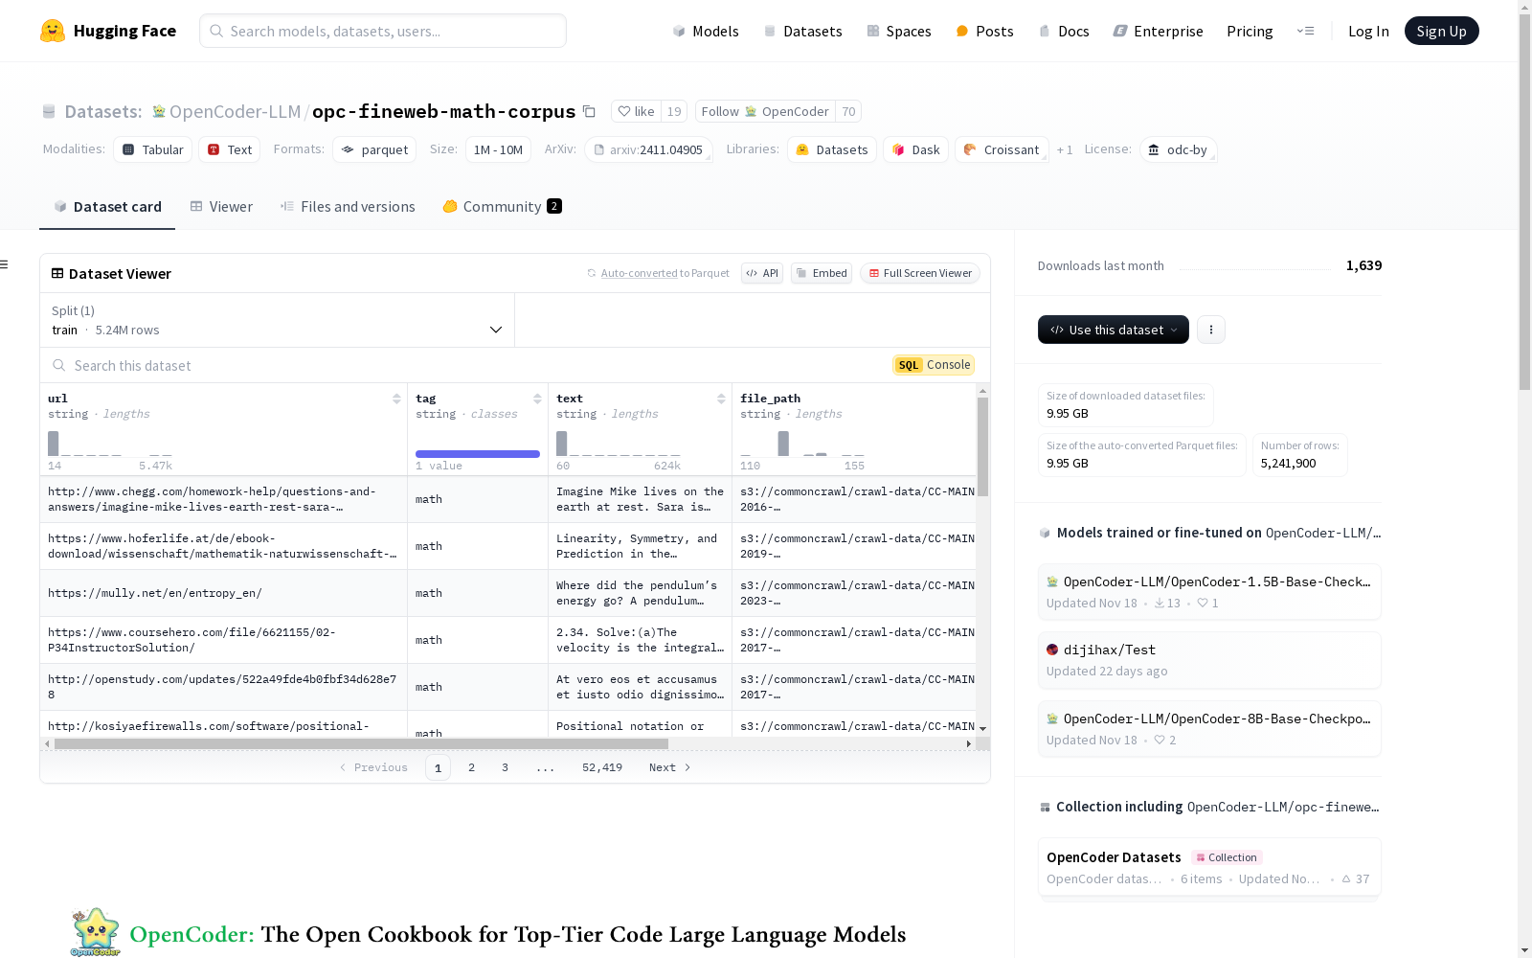Click the tag column class distribution bar
Viewport: 1532px width, 958px height.
coord(478,454)
